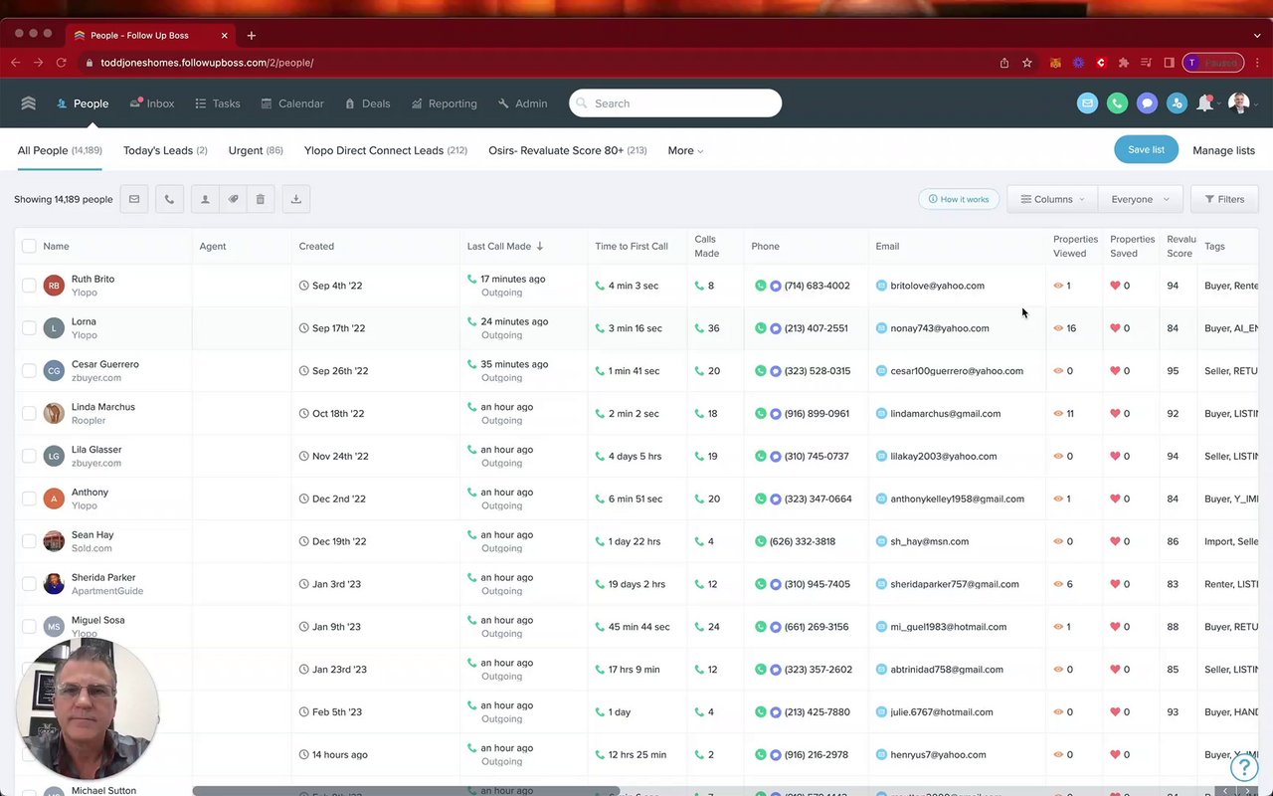Screen dimensions: 1273x796
Task: Click the How it works button
Action: tap(959, 199)
